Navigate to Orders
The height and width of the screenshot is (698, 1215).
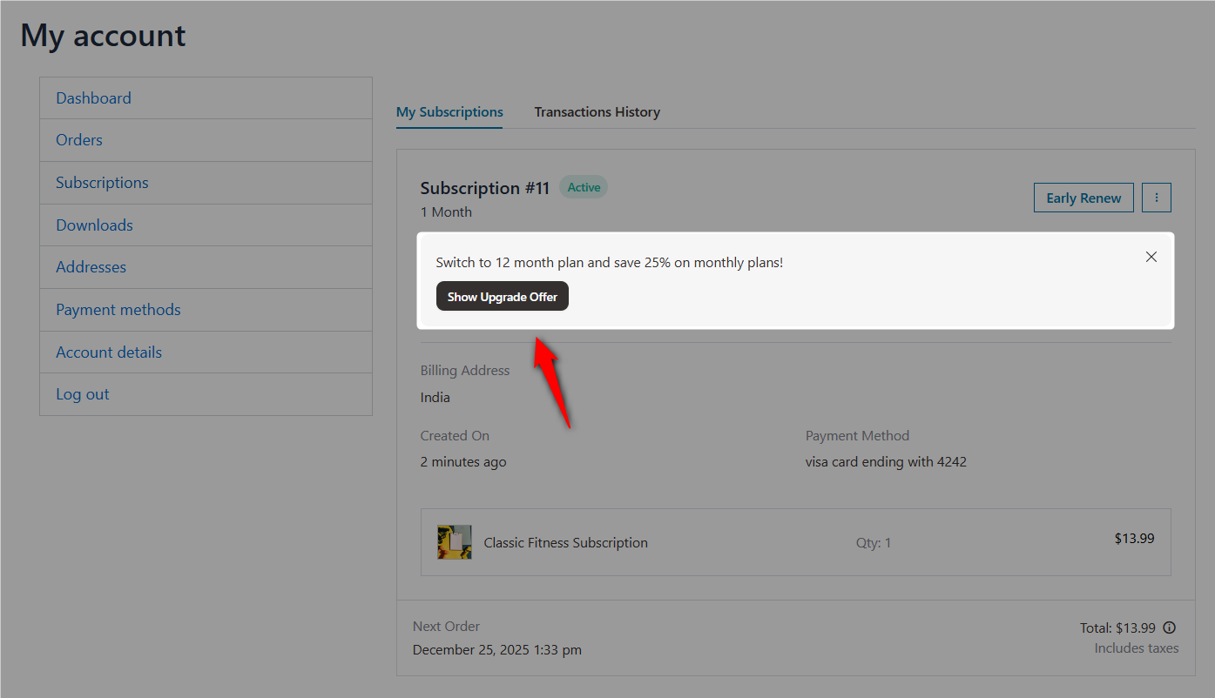[78, 139]
